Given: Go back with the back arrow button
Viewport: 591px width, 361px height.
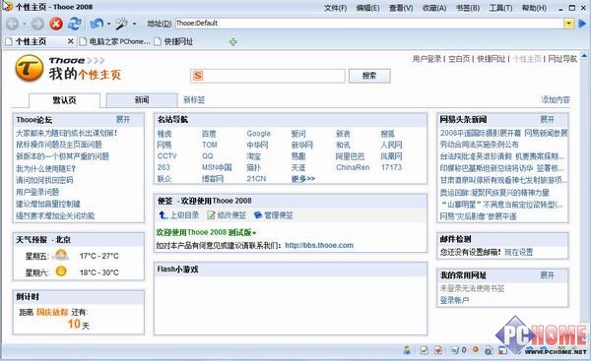Looking at the screenshot, I should click(x=12, y=24).
